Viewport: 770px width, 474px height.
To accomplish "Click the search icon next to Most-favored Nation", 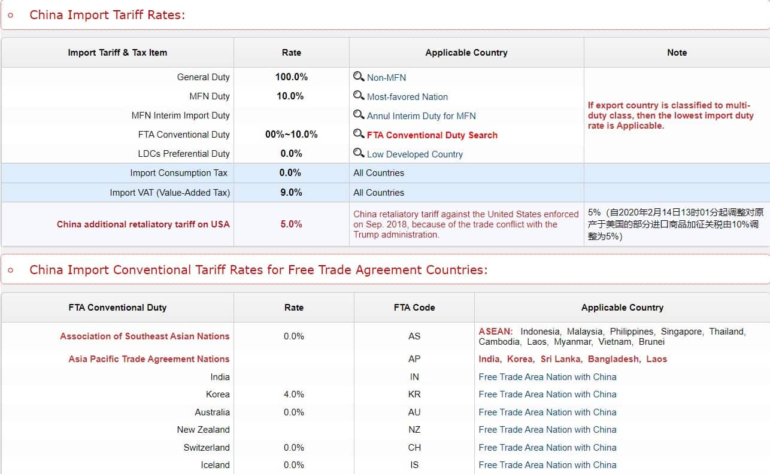I will (x=358, y=96).
